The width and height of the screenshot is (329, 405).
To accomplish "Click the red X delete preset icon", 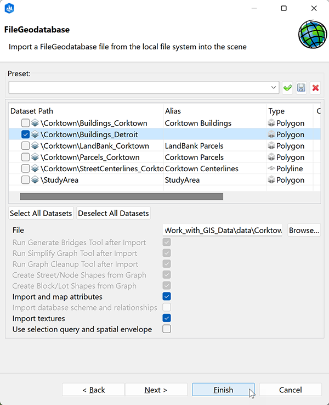I will (x=315, y=88).
